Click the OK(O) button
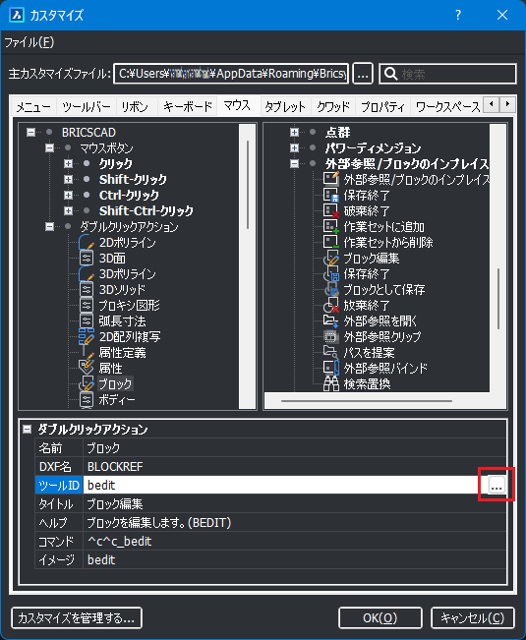This screenshot has height=640, width=526. click(x=380, y=618)
